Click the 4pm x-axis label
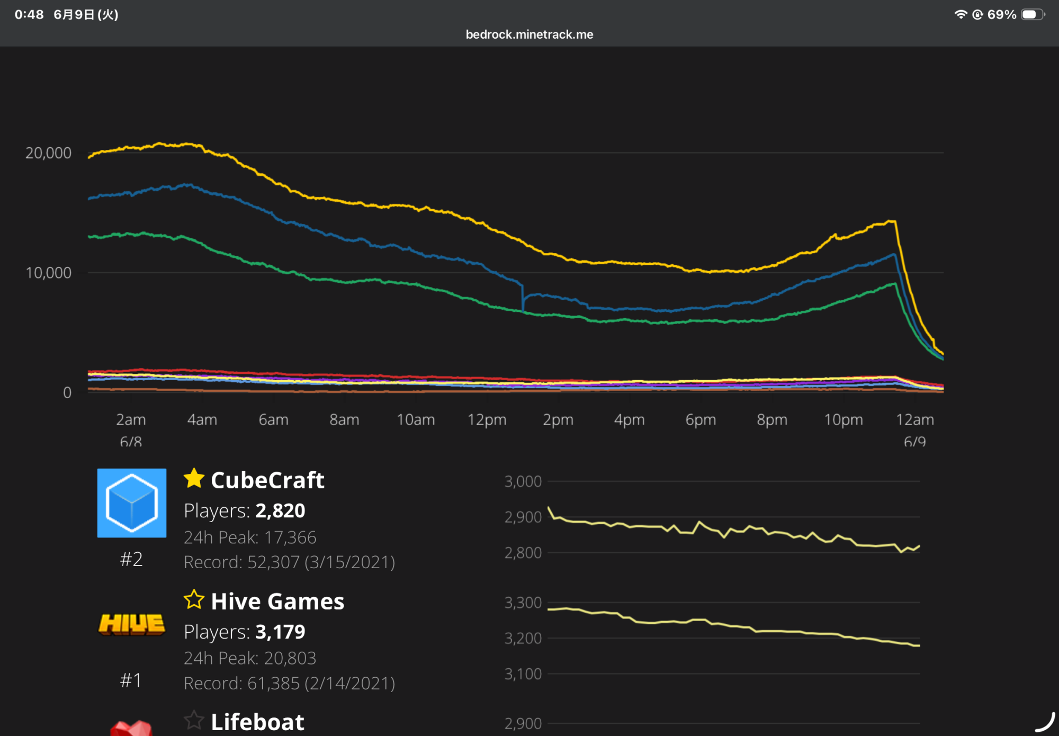The image size is (1059, 736). click(x=629, y=420)
